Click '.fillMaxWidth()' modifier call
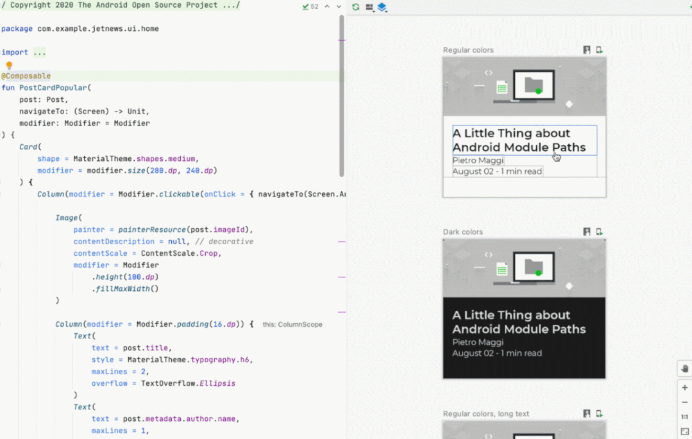 (125, 288)
